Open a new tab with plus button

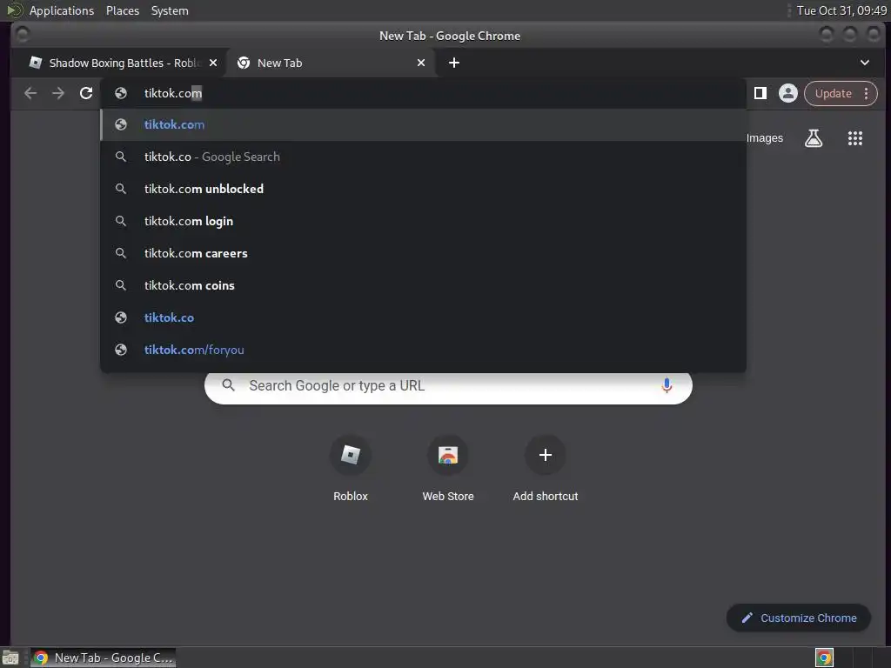point(453,63)
